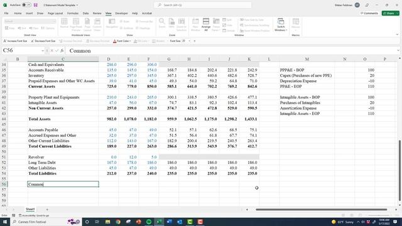
Task: Click the 100% zoom icon
Action: tap(171, 23)
